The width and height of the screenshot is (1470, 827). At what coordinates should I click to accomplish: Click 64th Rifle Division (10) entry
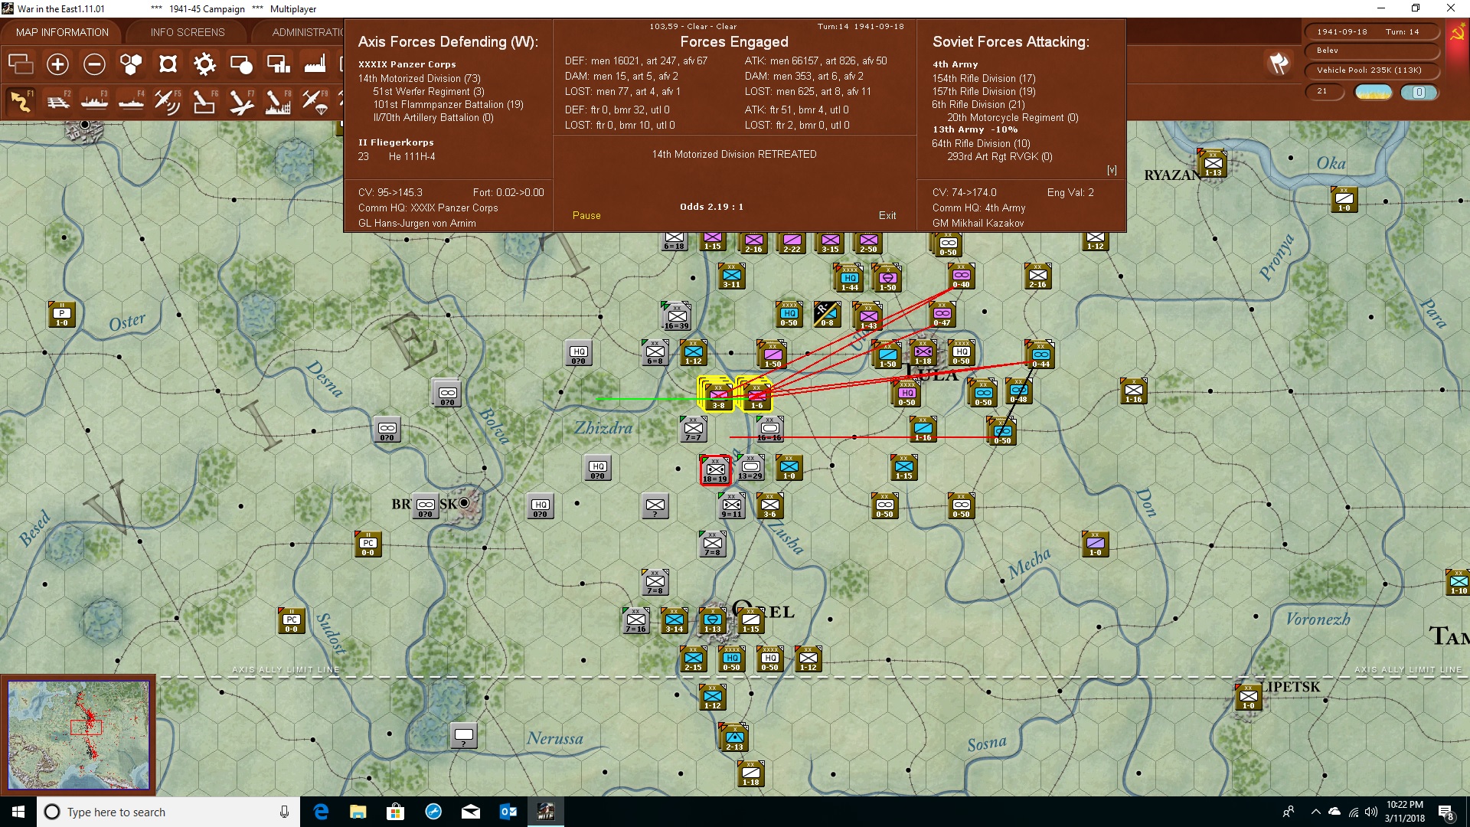point(982,144)
